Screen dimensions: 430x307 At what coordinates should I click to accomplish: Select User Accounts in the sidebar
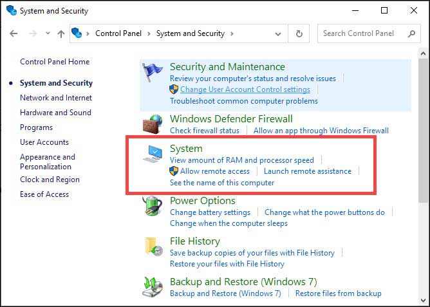[x=44, y=142]
